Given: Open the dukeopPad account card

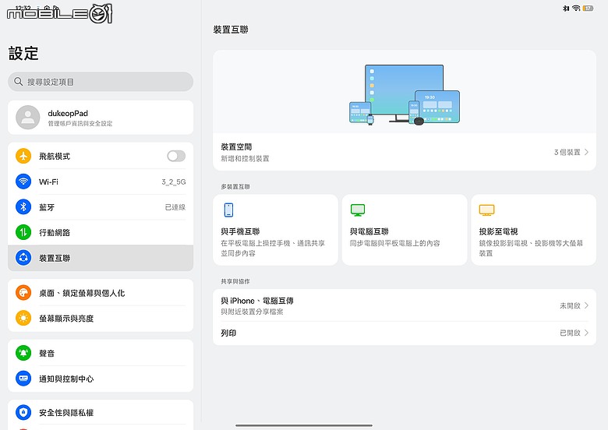Looking at the screenshot, I should 101,118.
